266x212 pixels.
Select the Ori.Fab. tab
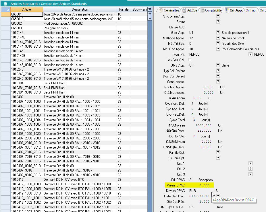[x=251, y=10]
